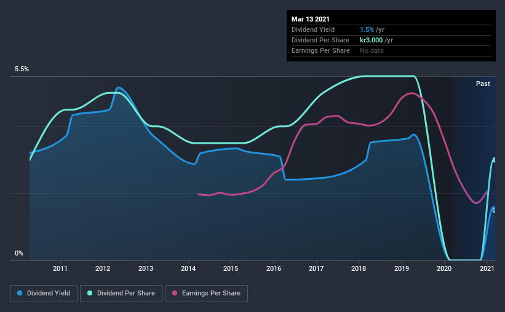Click the Earnings Per Share row label in tooltip
This screenshot has width=505, height=312.
tap(320, 50)
